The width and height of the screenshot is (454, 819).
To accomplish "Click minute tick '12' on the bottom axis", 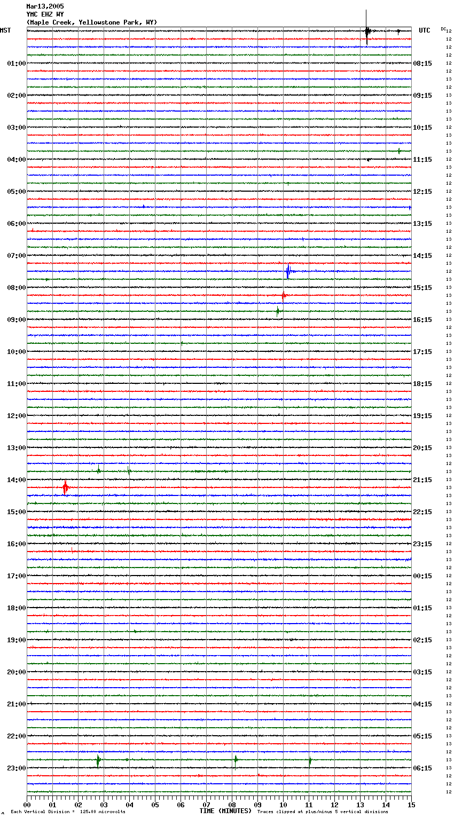I will coord(334,805).
